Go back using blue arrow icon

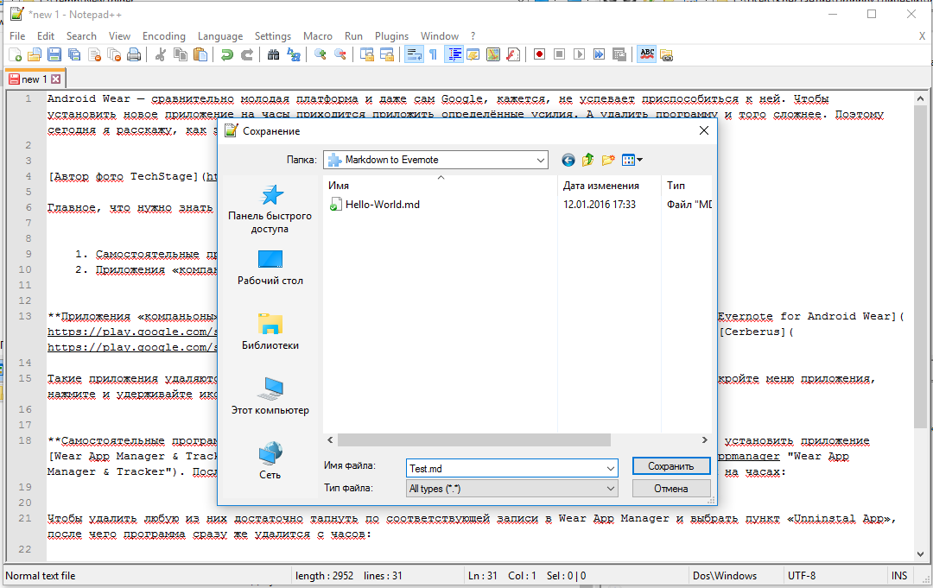point(568,160)
